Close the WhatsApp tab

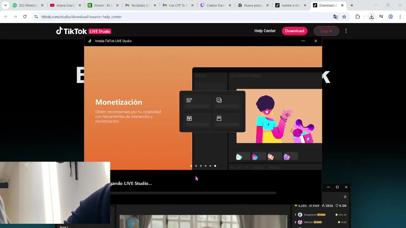[x=42, y=5]
